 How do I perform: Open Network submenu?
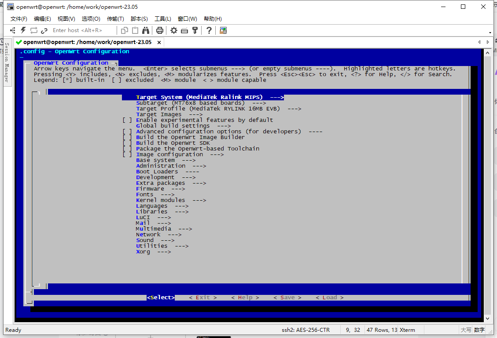tap(159, 235)
